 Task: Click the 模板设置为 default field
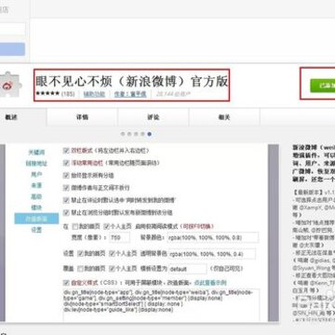pyautogui.click(x=188, y=269)
